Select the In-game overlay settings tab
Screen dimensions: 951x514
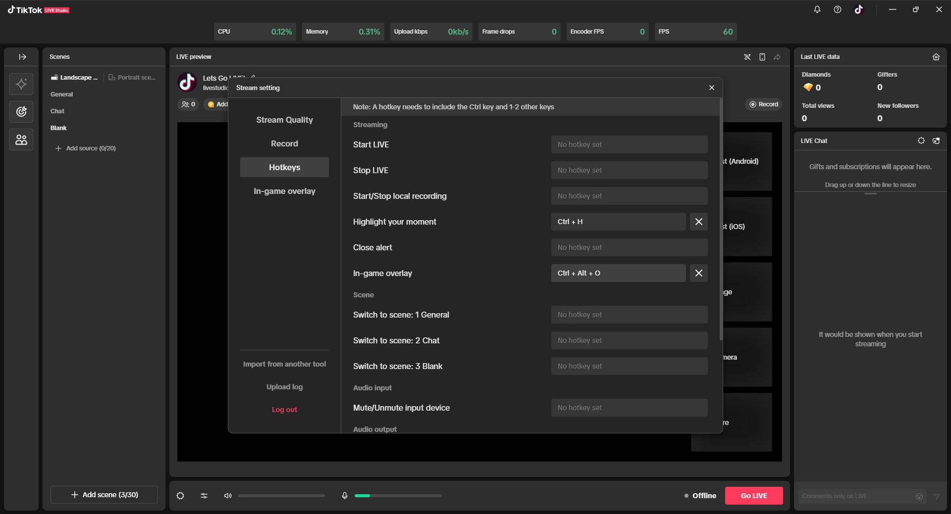coord(284,191)
